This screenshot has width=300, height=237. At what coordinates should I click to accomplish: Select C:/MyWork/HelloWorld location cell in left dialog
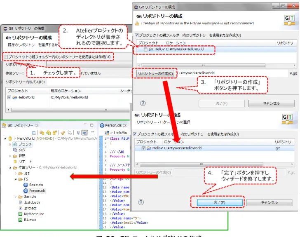coord(70,97)
